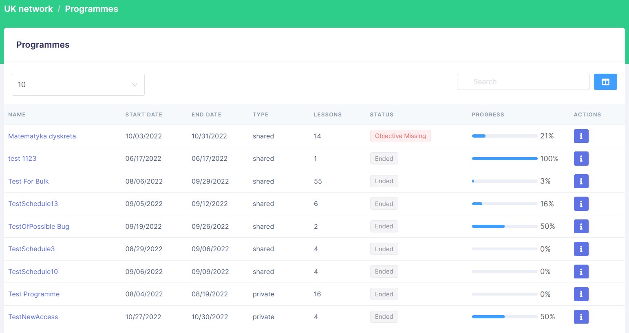Click the info button for Test Programme
Viewport: 629px width, 333px height.
[x=581, y=294]
